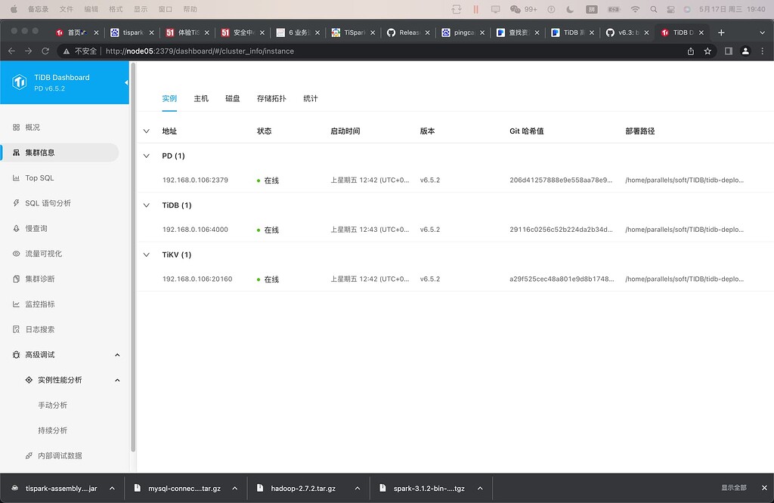Collapse the TiKV (1) instance group
The image size is (774, 503).
coord(146,255)
